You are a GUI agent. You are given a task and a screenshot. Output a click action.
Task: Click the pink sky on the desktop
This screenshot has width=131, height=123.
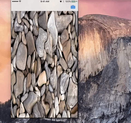(x=105, y=7)
